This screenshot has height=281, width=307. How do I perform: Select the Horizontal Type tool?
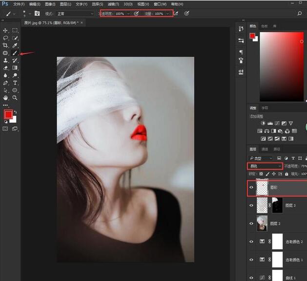(15, 83)
